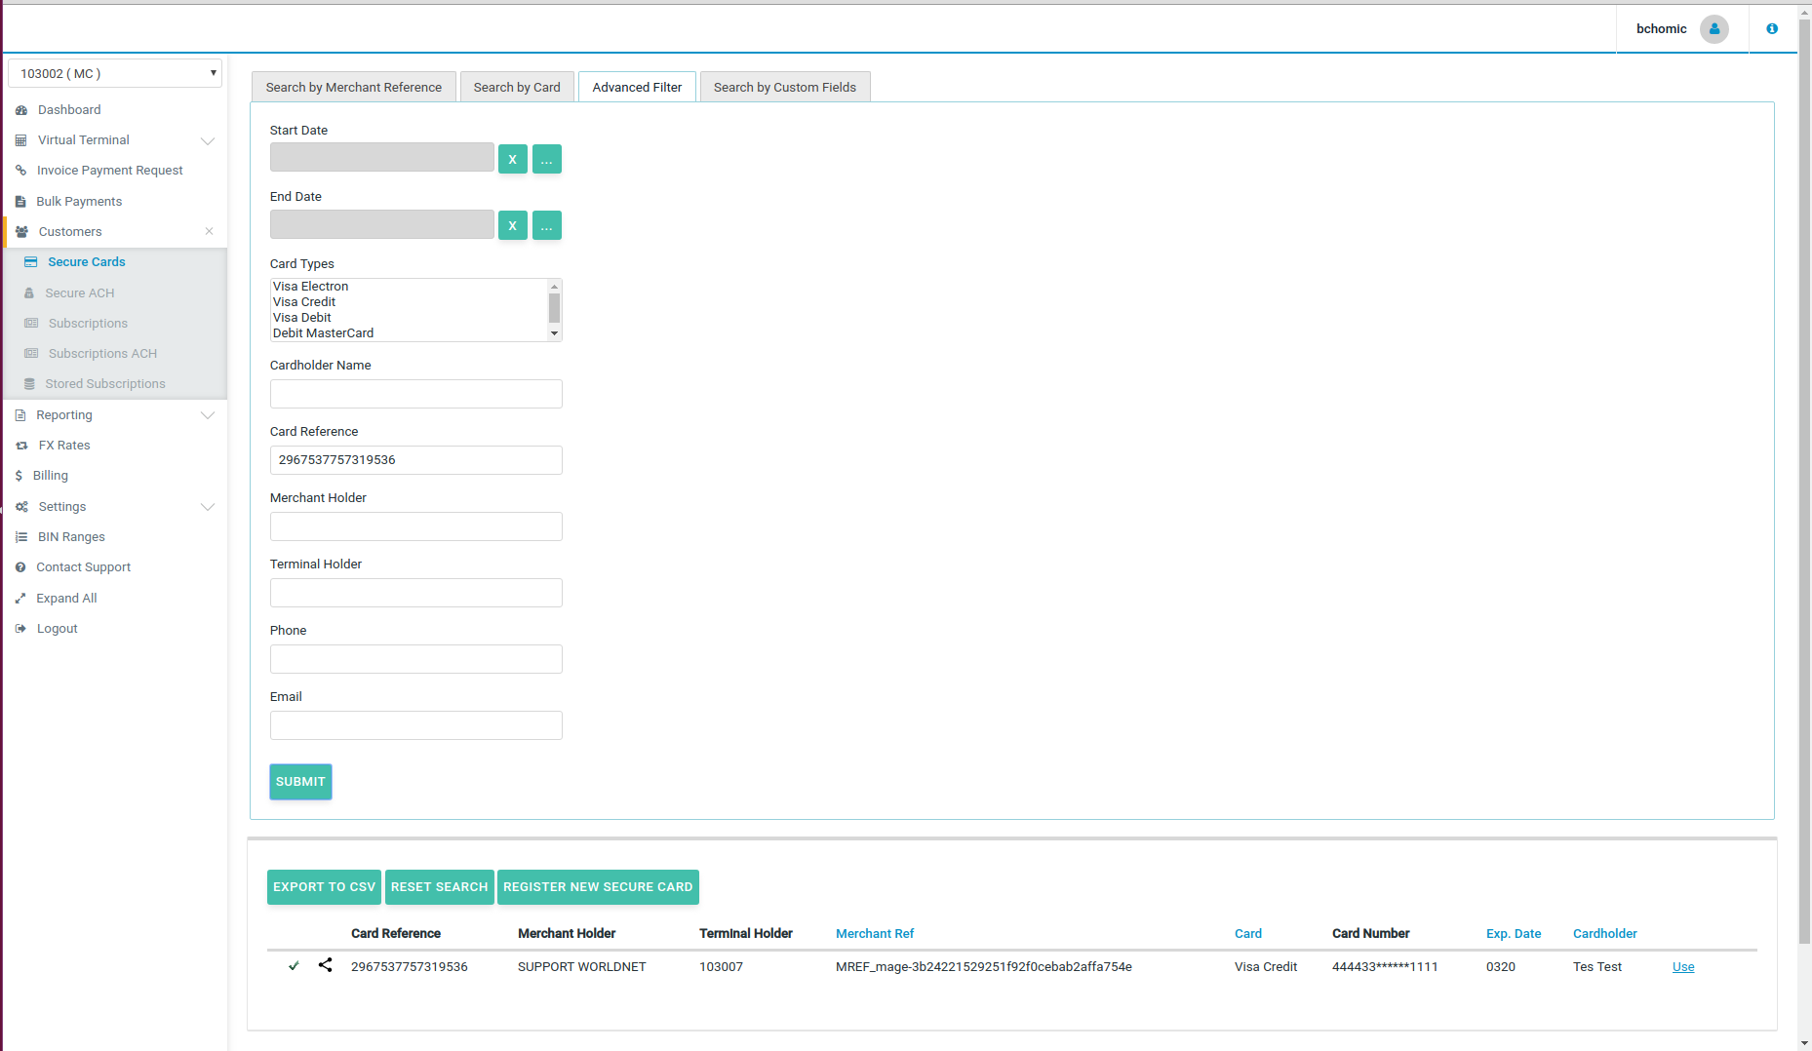Open Dashboard from the sidebar
Viewport: 1812px width, 1051px height.
pyautogui.click(x=69, y=110)
